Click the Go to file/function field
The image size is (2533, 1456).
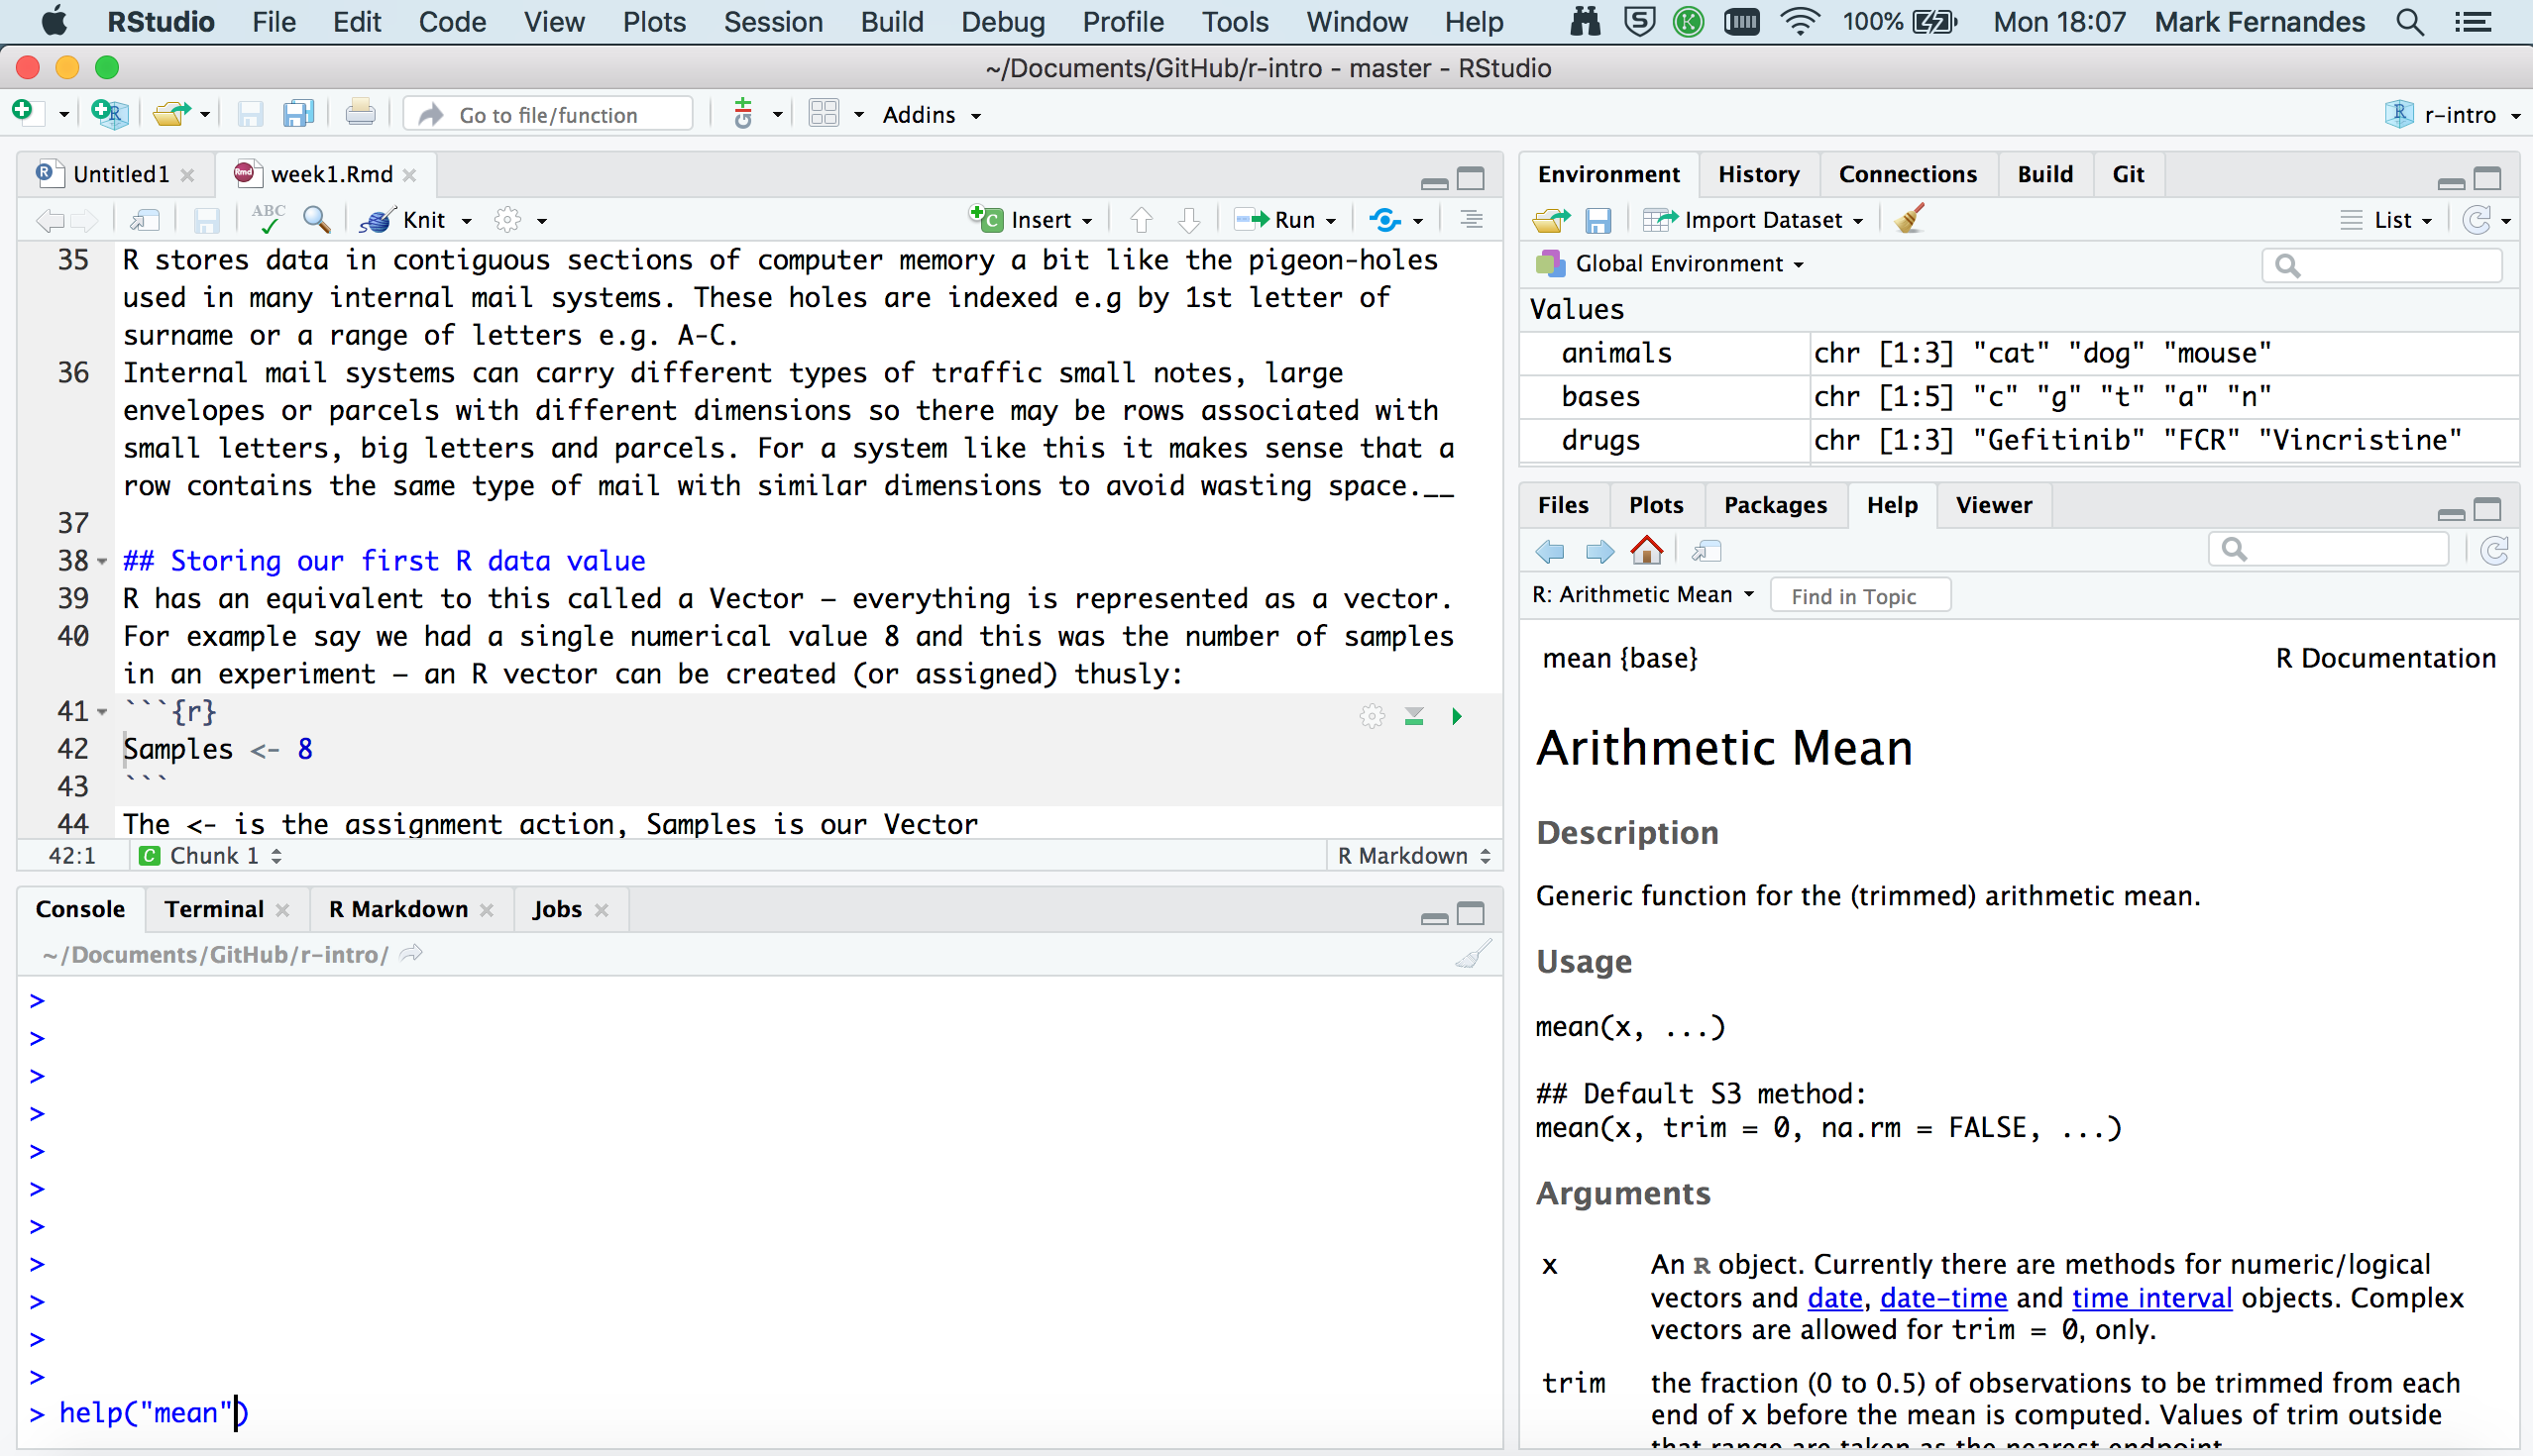point(548,114)
